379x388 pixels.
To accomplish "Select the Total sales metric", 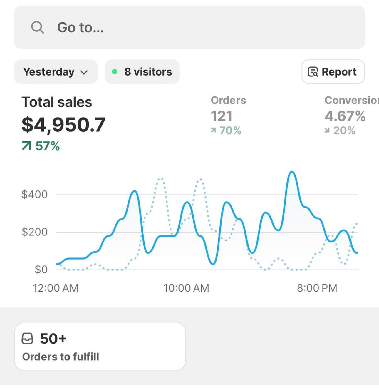I will 57,102.
